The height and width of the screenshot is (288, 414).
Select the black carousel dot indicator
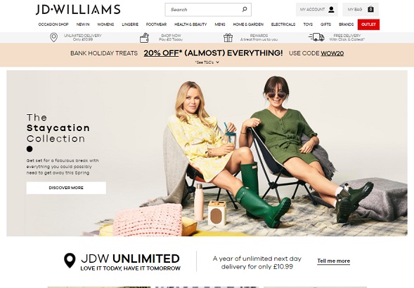pyautogui.click(x=30, y=149)
